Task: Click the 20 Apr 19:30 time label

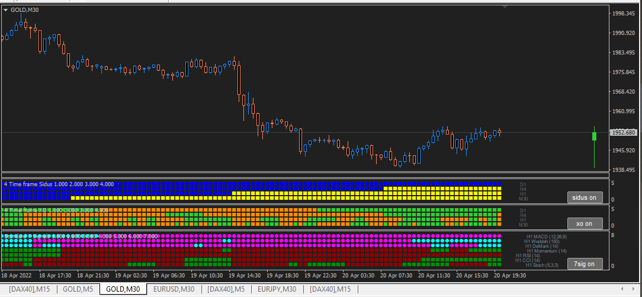Action: [510, 276]
